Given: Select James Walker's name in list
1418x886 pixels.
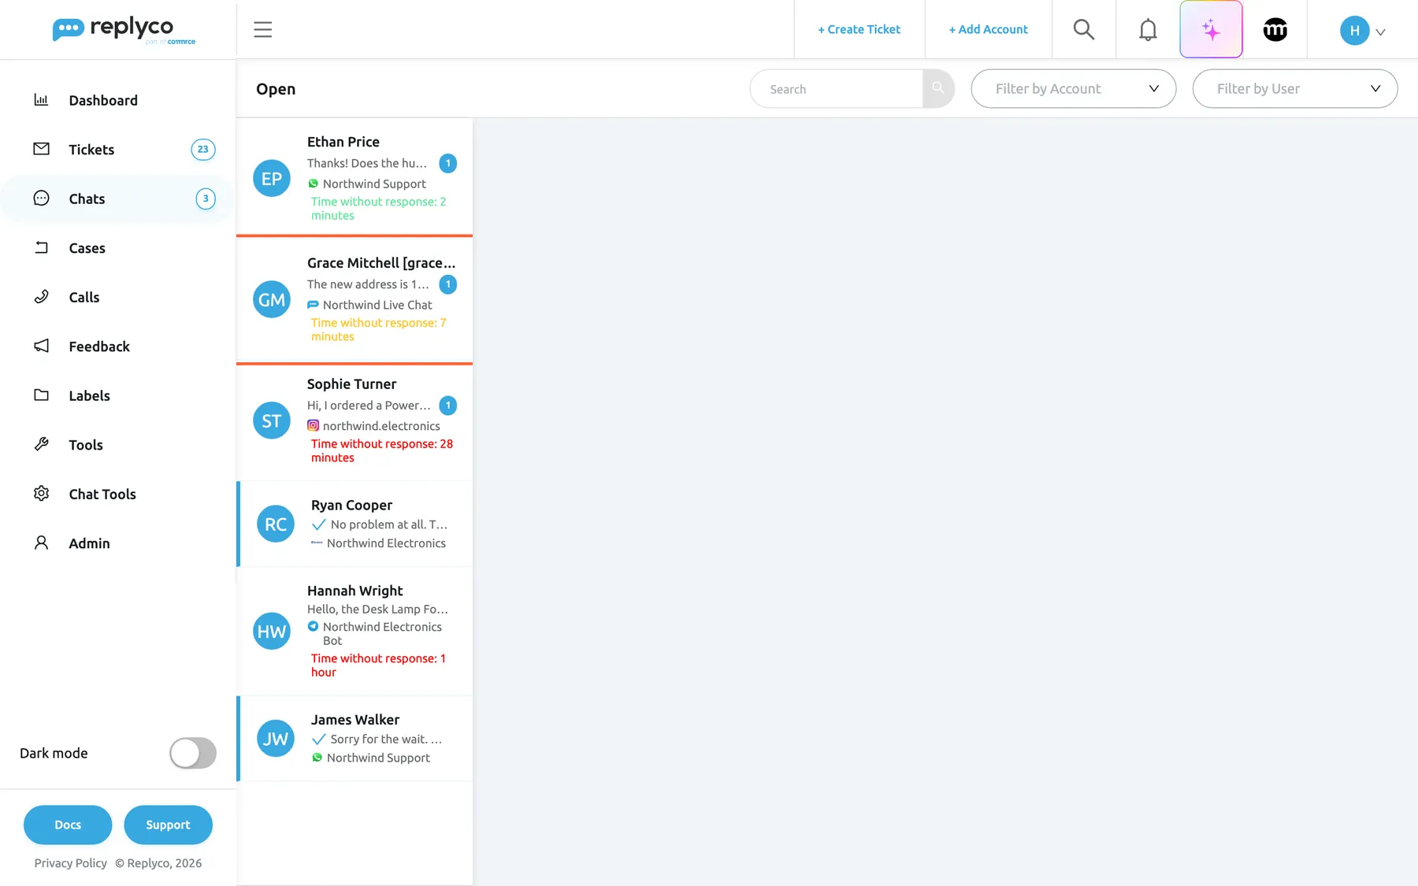Looking at the screenshot, I should (x=355, y=720).
